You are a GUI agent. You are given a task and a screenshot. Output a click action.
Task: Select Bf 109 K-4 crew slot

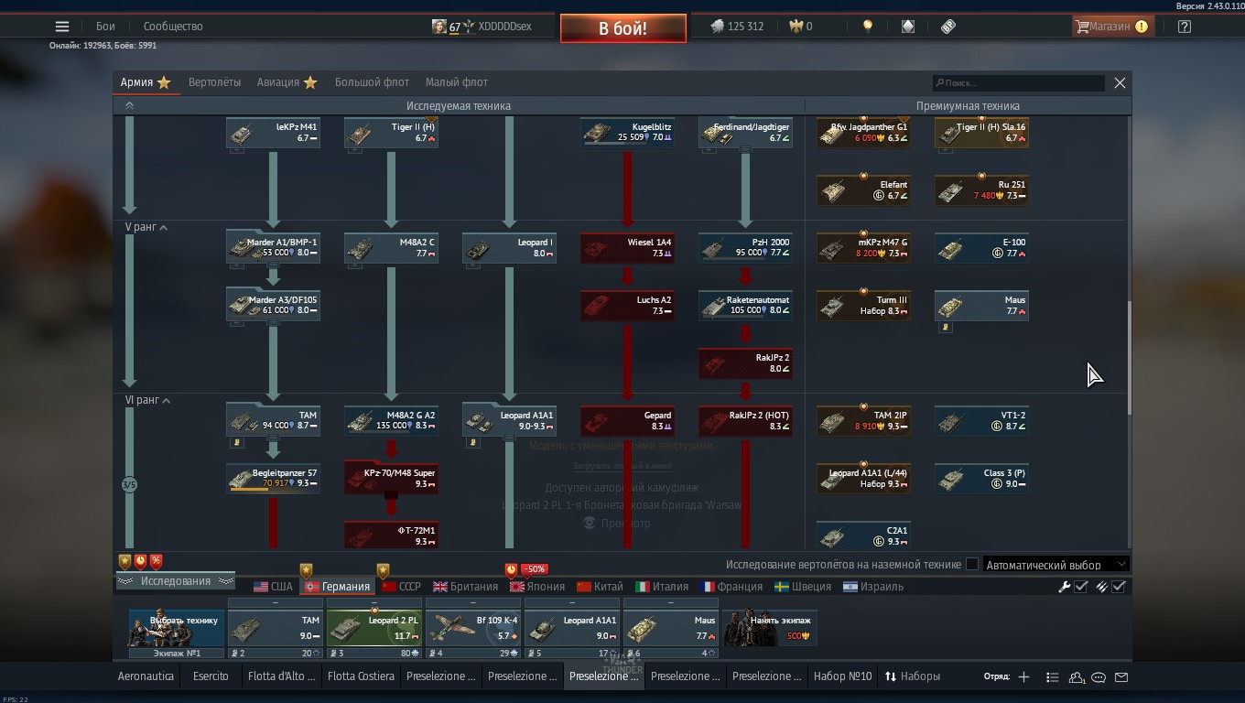(x=473, y=629)
